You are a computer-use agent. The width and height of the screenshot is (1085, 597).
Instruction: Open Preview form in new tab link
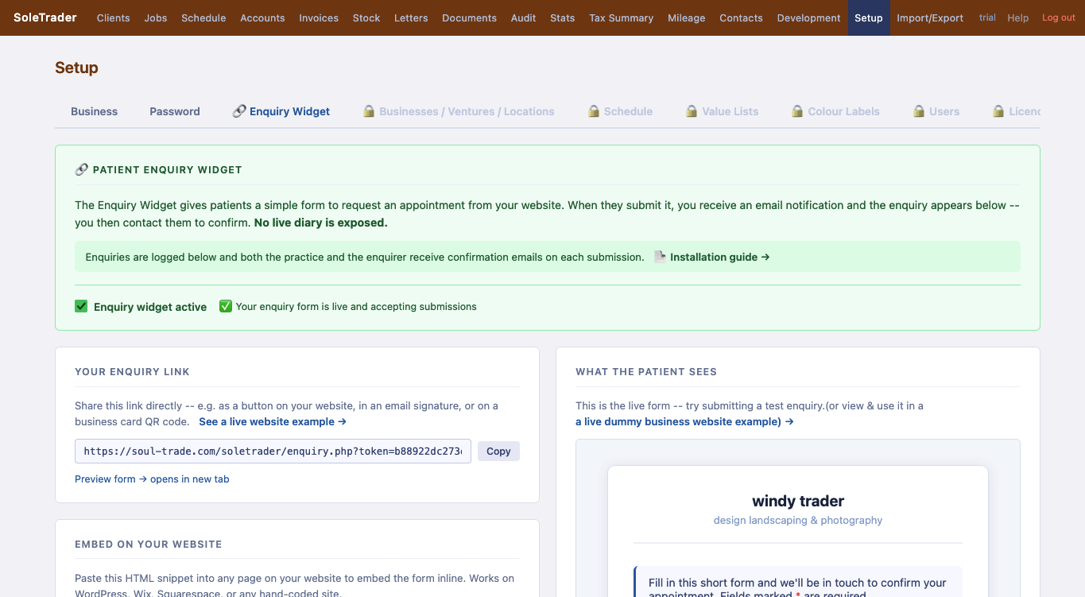tap(152, 479)
